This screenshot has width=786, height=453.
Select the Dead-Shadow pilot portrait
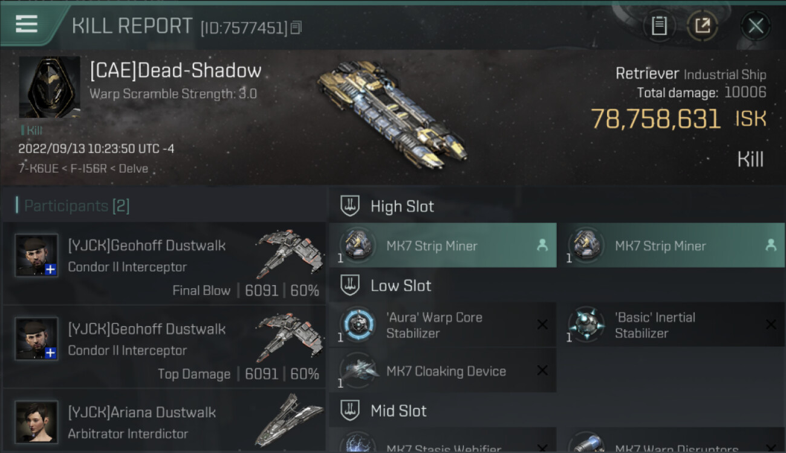[x=50, y=87]
